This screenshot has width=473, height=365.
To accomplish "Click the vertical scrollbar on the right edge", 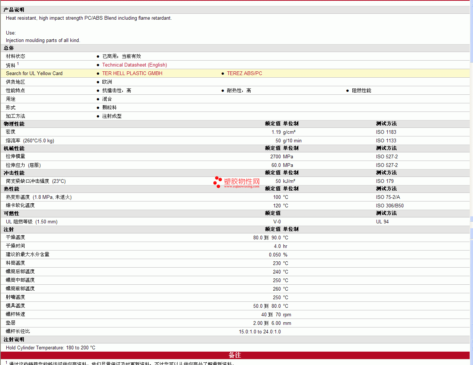I will [472, 182].
